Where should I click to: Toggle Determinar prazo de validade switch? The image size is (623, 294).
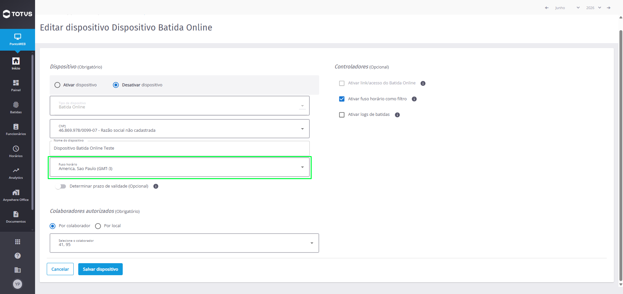click(61, 186)
